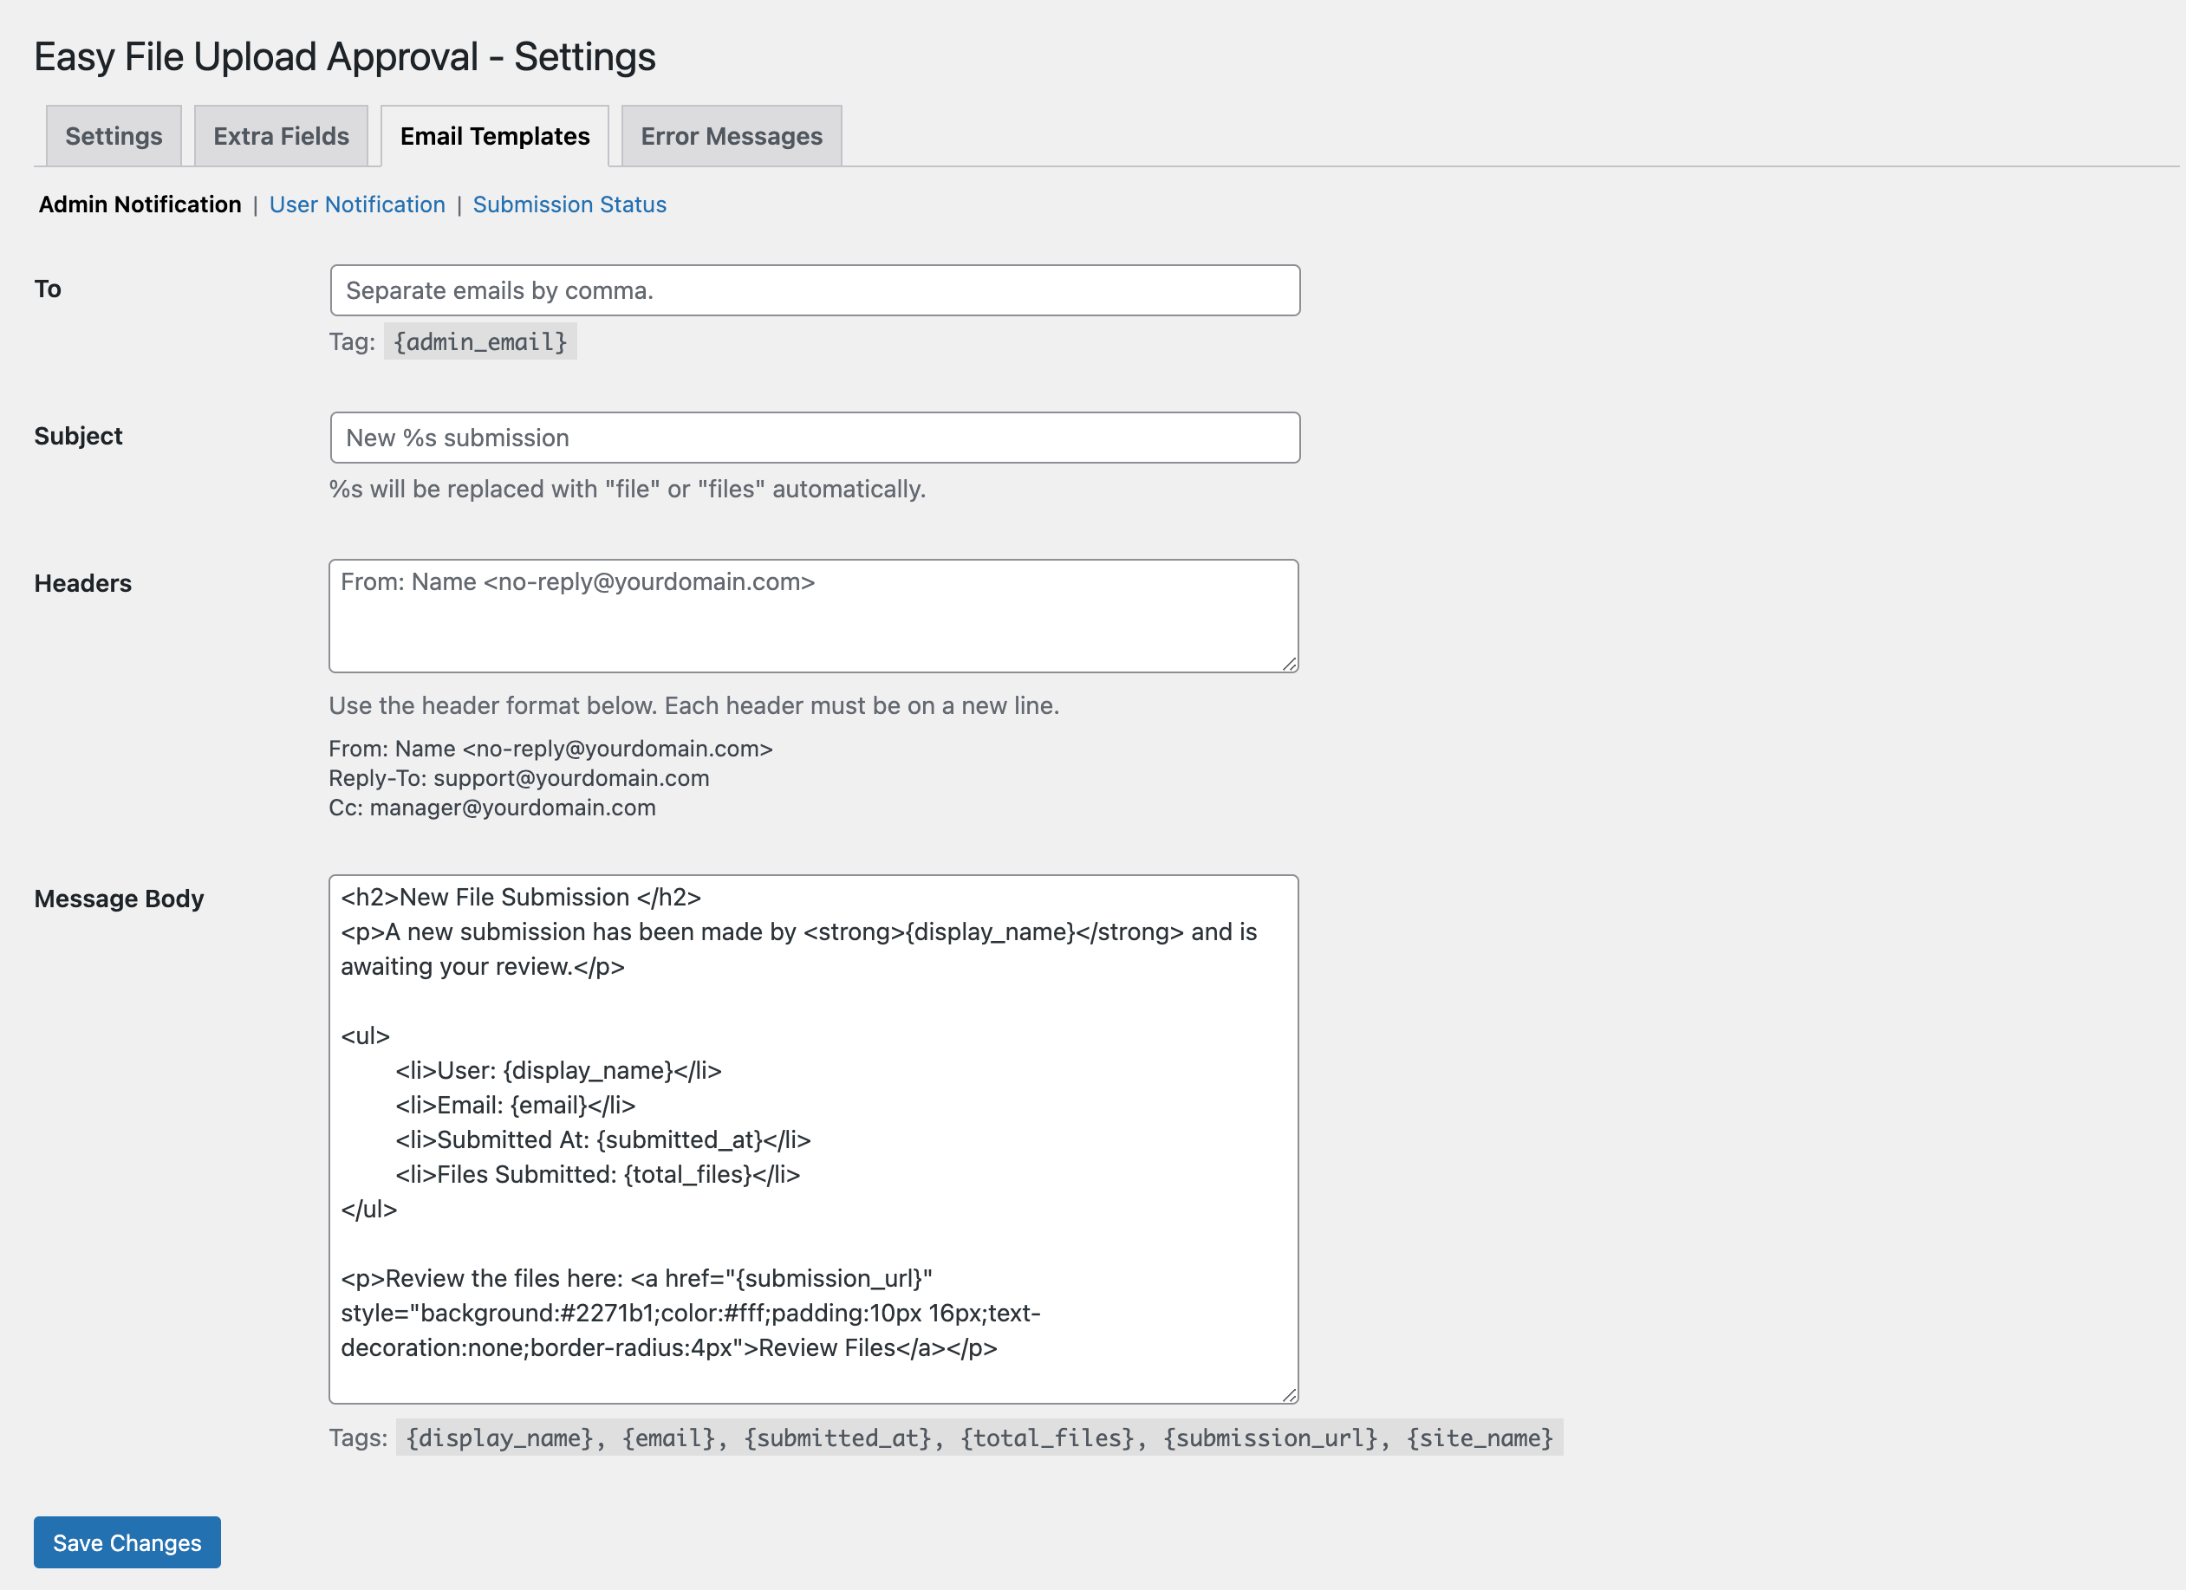Viewport: 2186px width, 1590px height.
Task: Switch to the Settings tab
Action: [113, 136]
